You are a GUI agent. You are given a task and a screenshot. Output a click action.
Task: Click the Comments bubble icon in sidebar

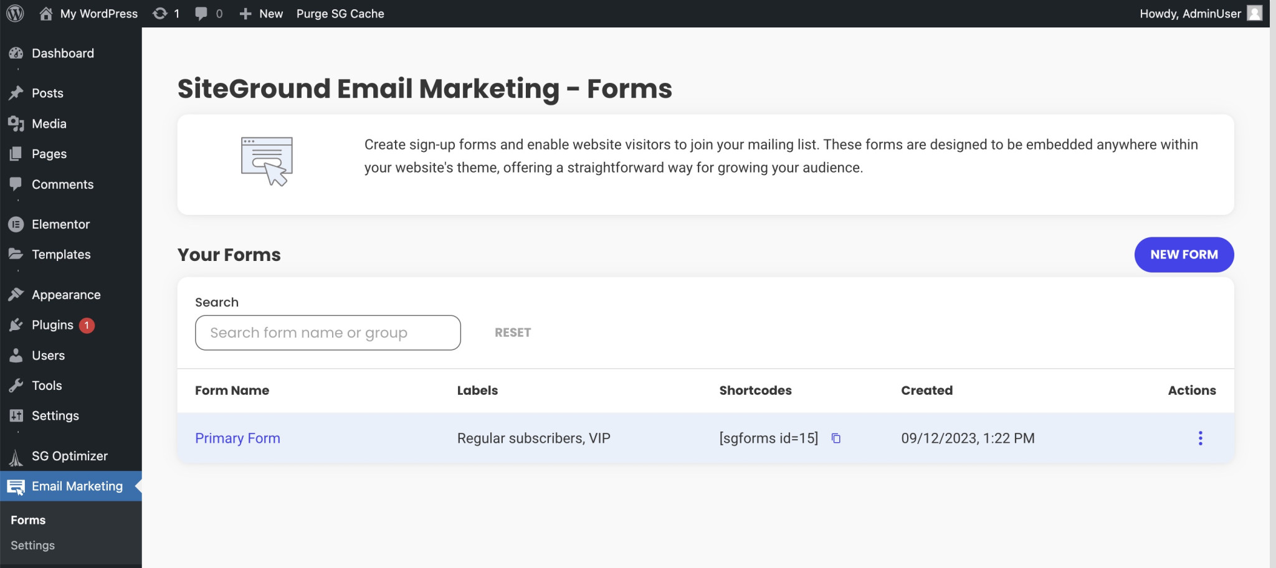(x=16, y=184)
